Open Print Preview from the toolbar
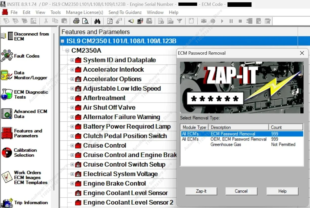The image size is (310, 208). [x=85, y=21]
